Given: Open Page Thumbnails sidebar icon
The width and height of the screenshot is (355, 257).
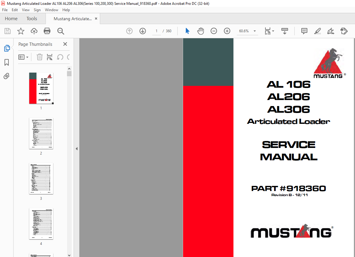Looking at the screenshot, I should [x=7, y=48].
